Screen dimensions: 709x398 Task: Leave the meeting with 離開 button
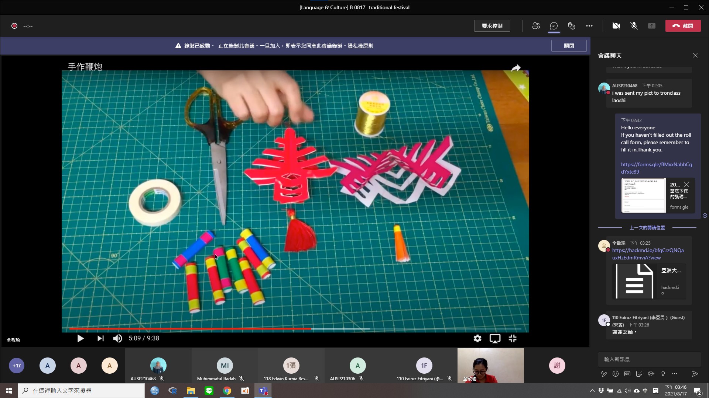tap(683, 26)
